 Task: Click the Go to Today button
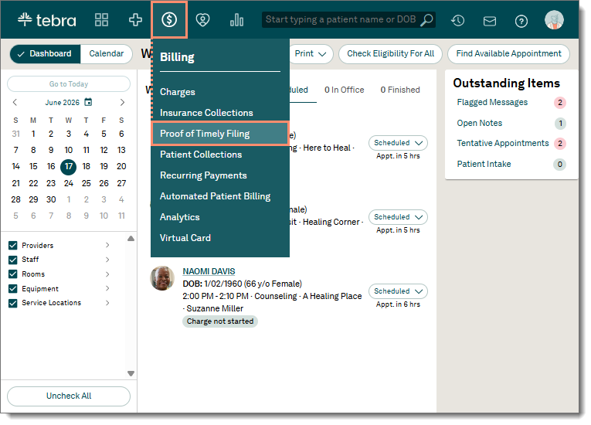(x=69, y=84)
